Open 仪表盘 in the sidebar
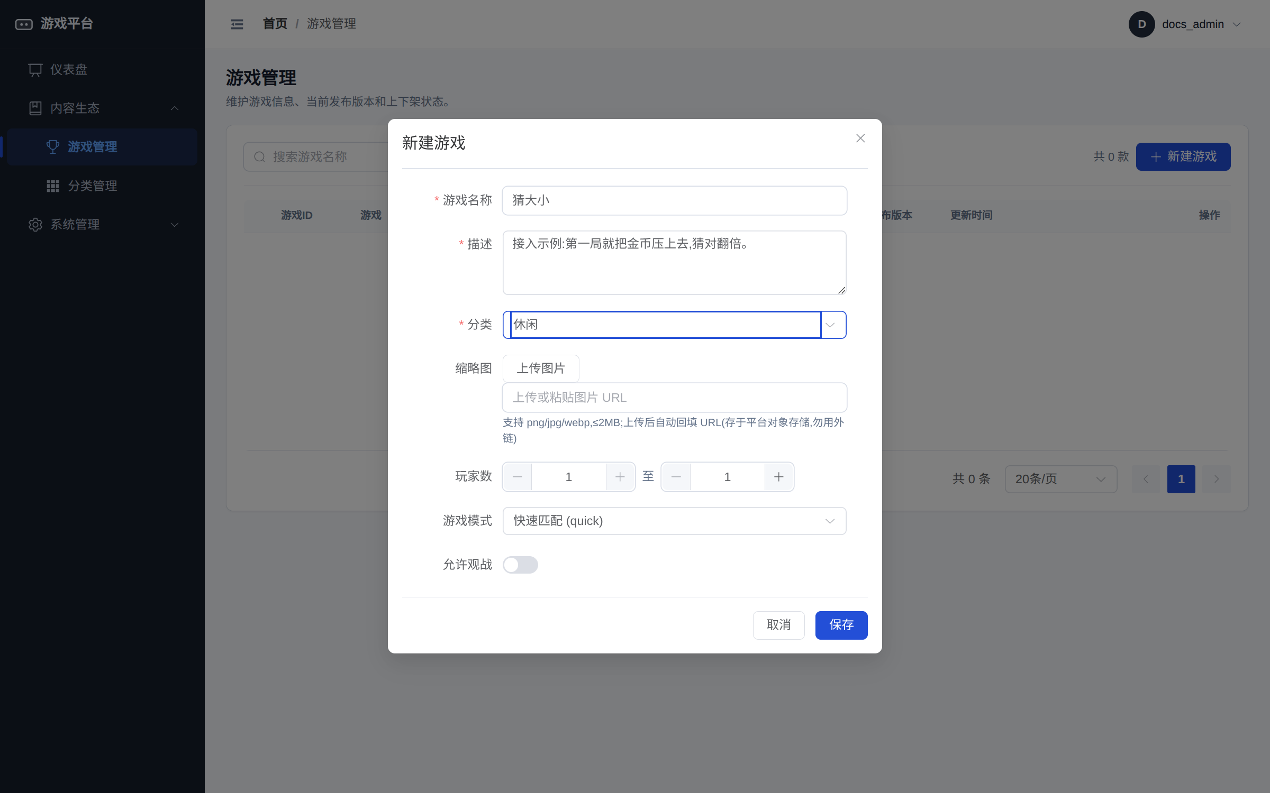This screenshot has width=1270, height=793. click(102, 70)
